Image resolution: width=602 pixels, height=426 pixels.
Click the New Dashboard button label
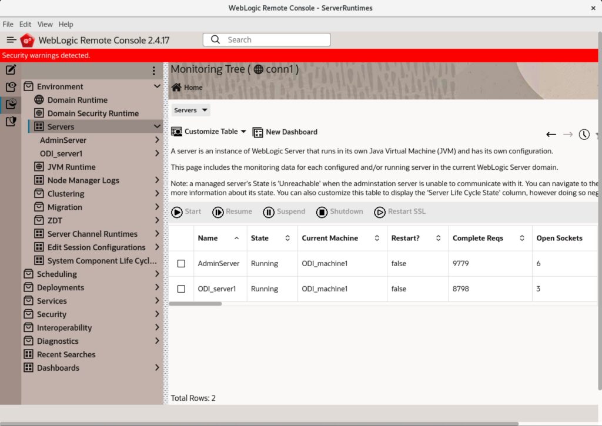tap(292, 132)
